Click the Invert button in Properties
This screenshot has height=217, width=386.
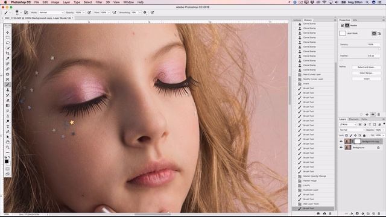click(x=366, y=79)
